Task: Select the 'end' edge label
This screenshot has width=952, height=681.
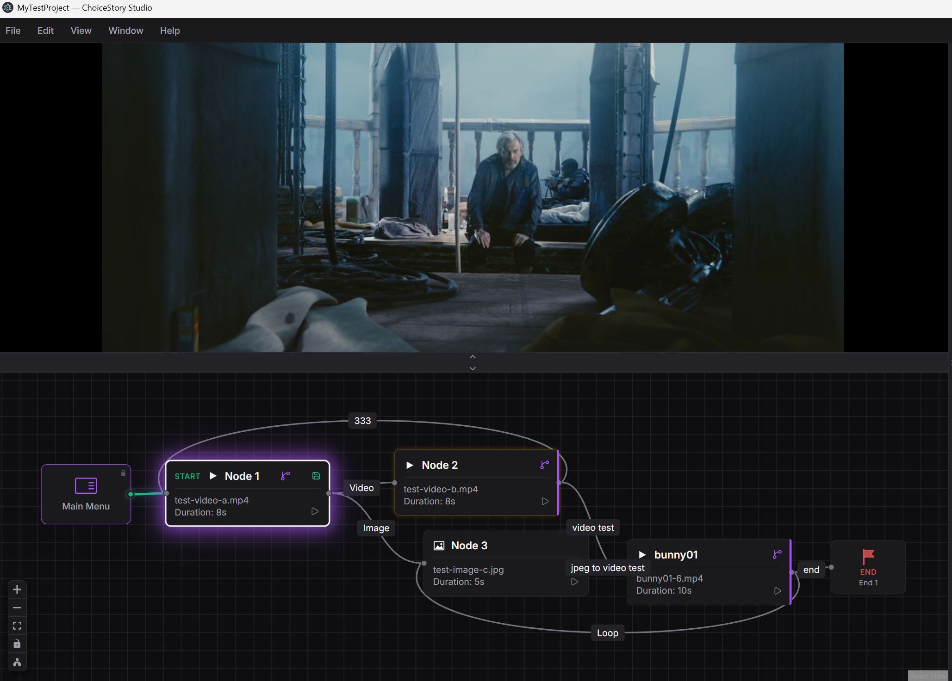Action: coord(811,570)
